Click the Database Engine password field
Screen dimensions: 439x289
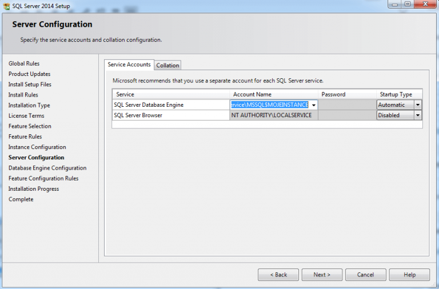pos(347,105)
